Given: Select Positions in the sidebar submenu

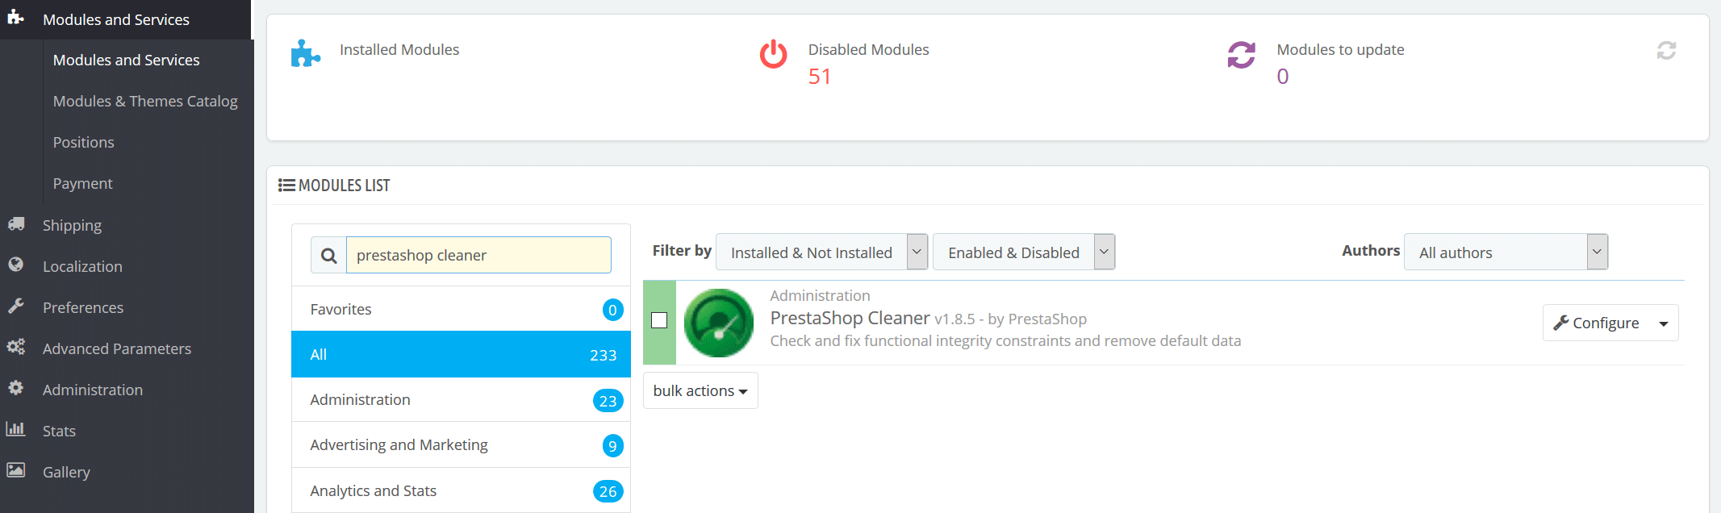Looking at the screenshot, I should [x=84, y=142].
